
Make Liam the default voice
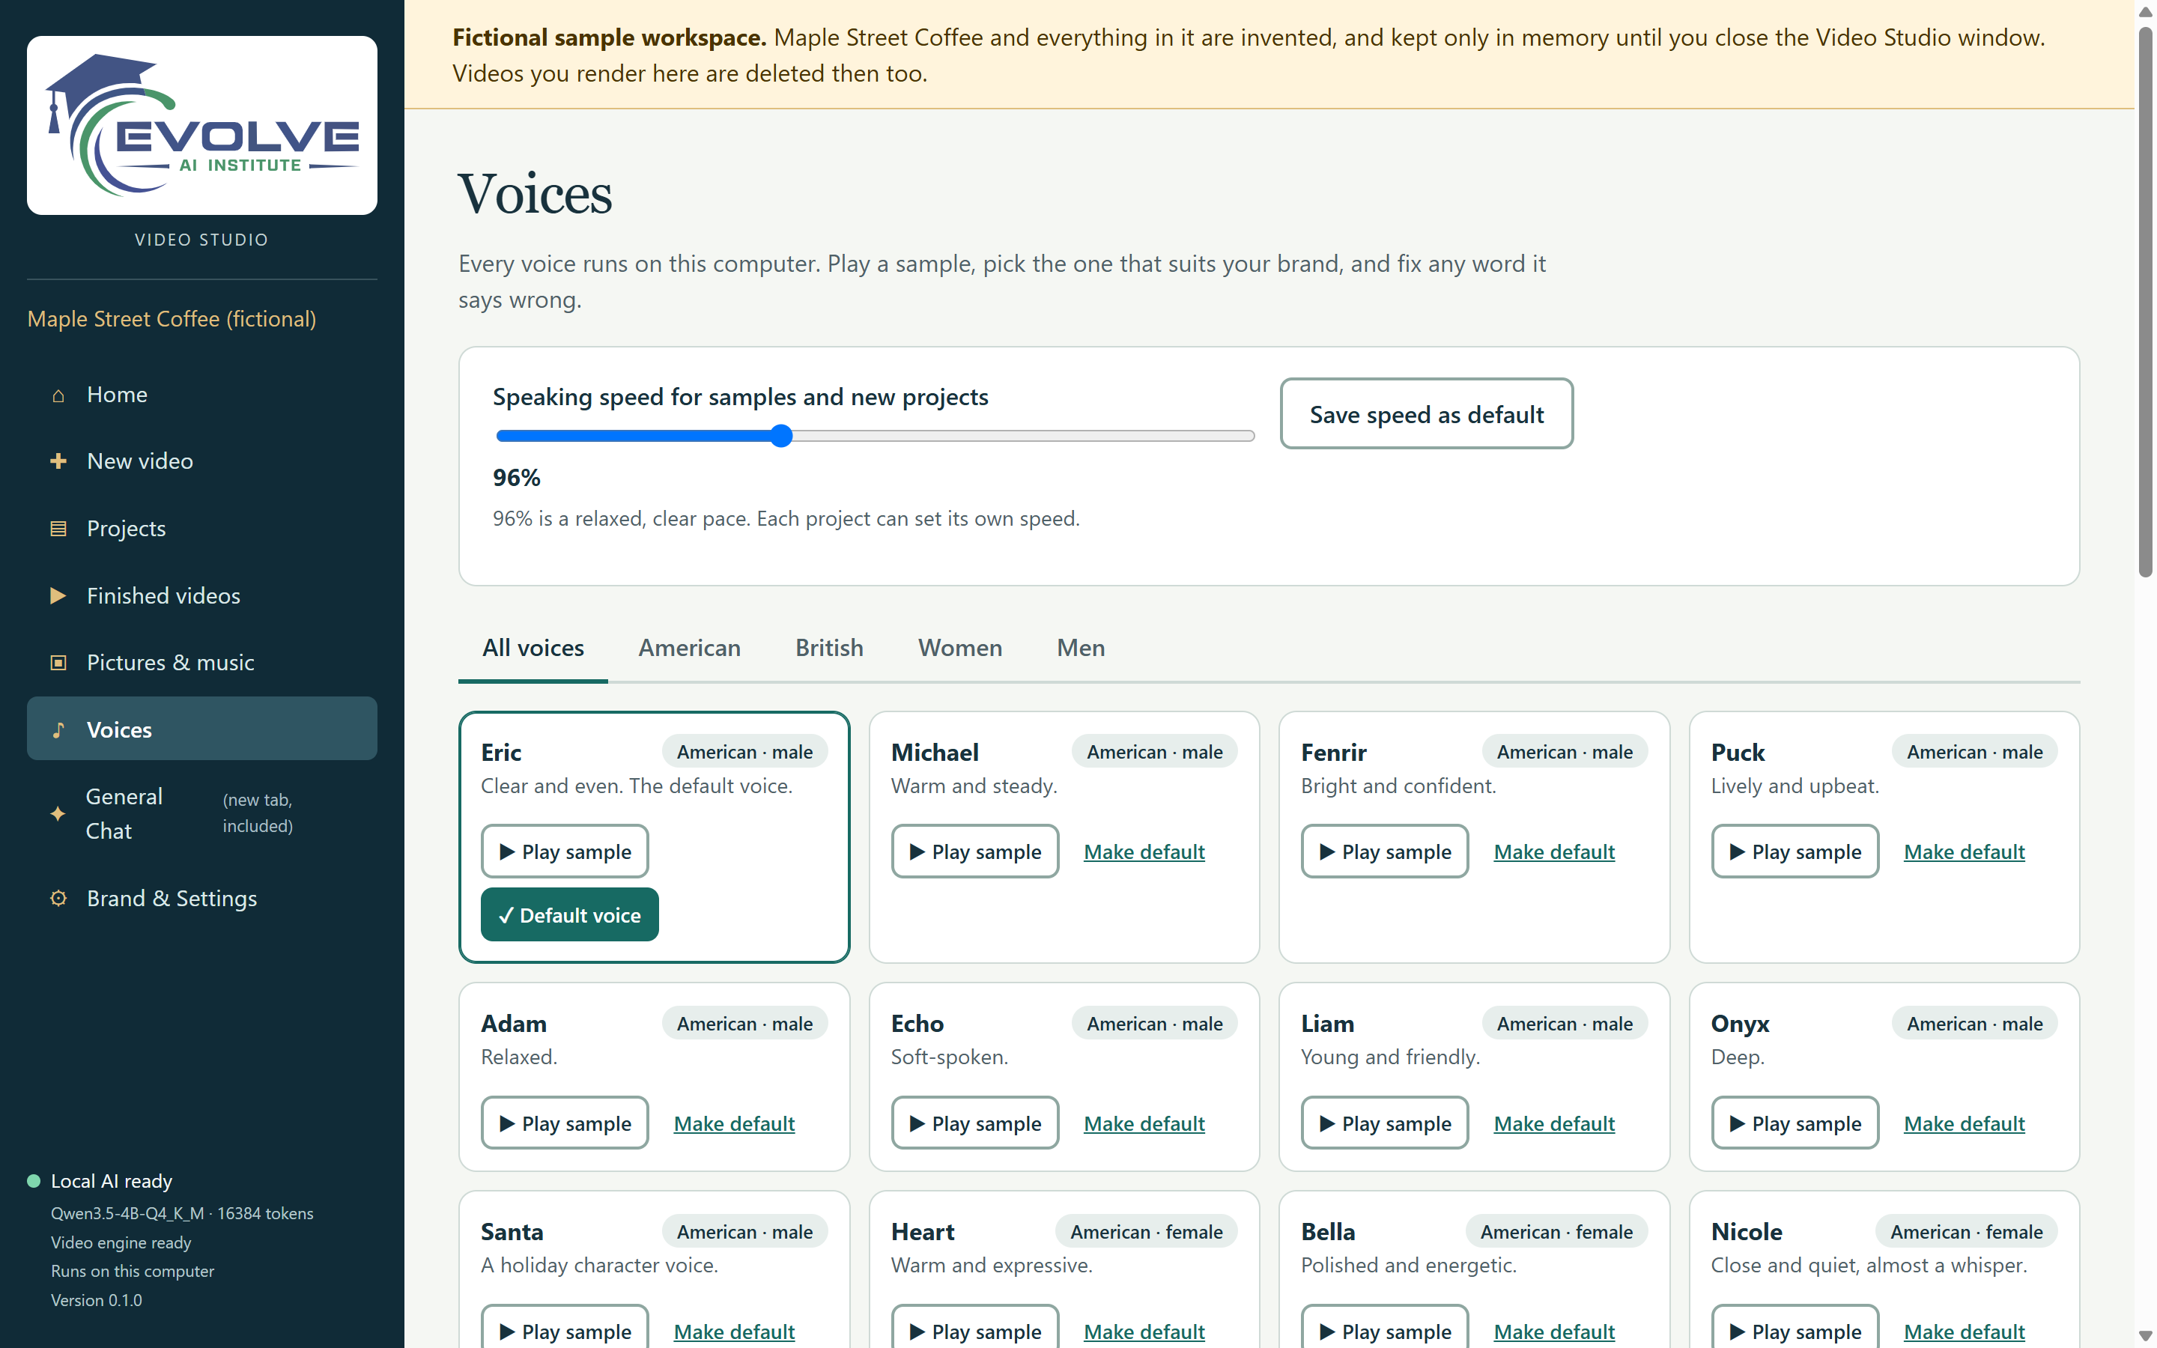coord(1553,1124)
